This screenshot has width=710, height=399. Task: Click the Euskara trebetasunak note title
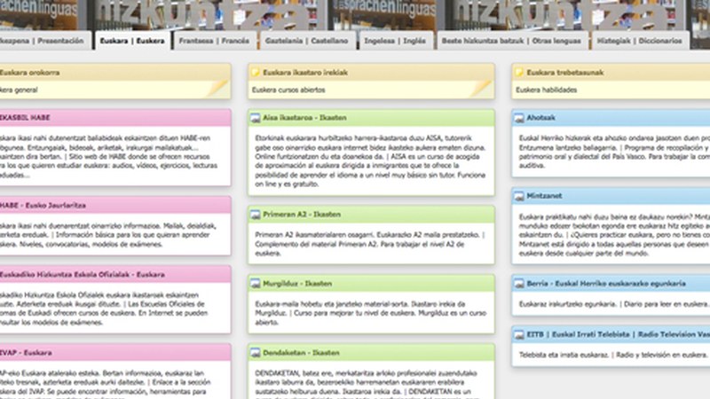tap(565, 73)
